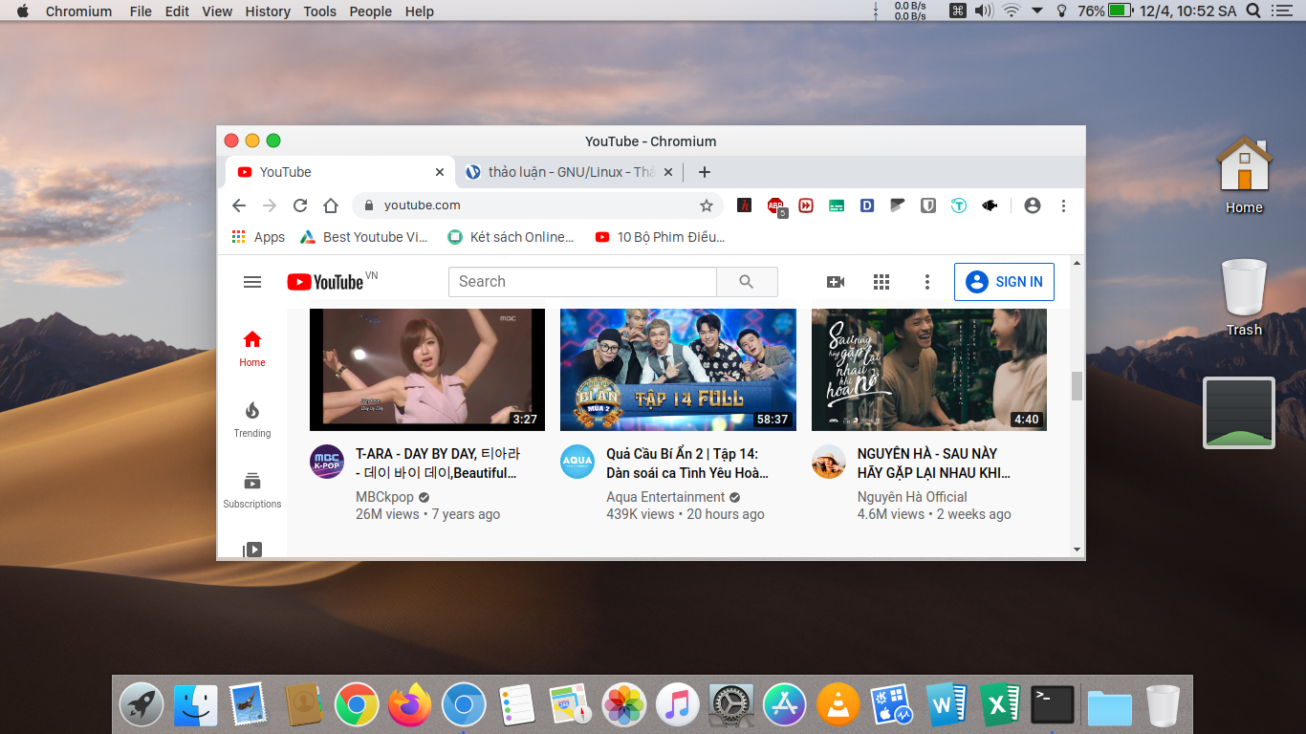Open 'Quả Cầu Bí Ẩn 2 | Tập 14' video title
This screenshot has height=734, width=1306.
click(x=687, y=464)
